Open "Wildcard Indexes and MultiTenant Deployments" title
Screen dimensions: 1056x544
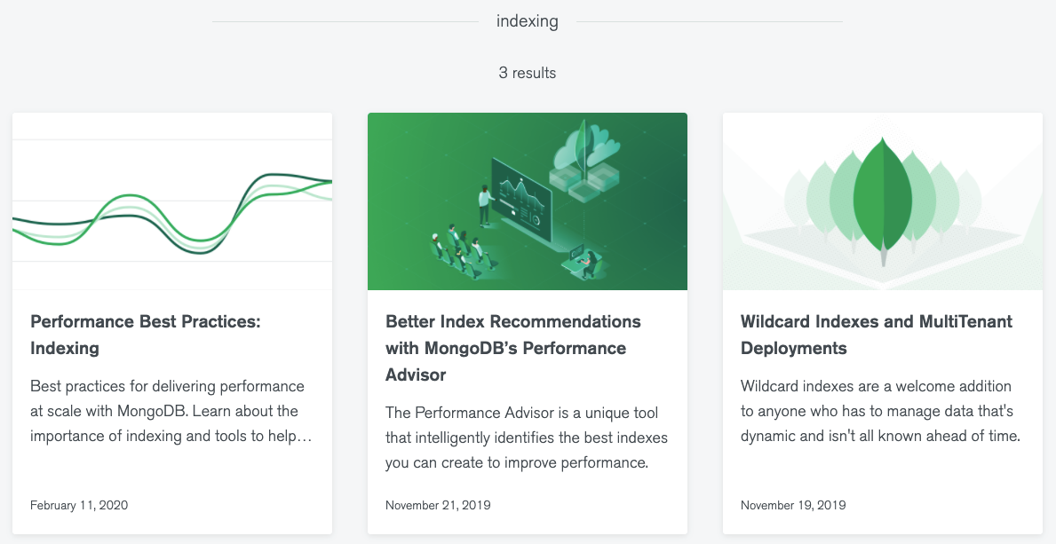876,335
